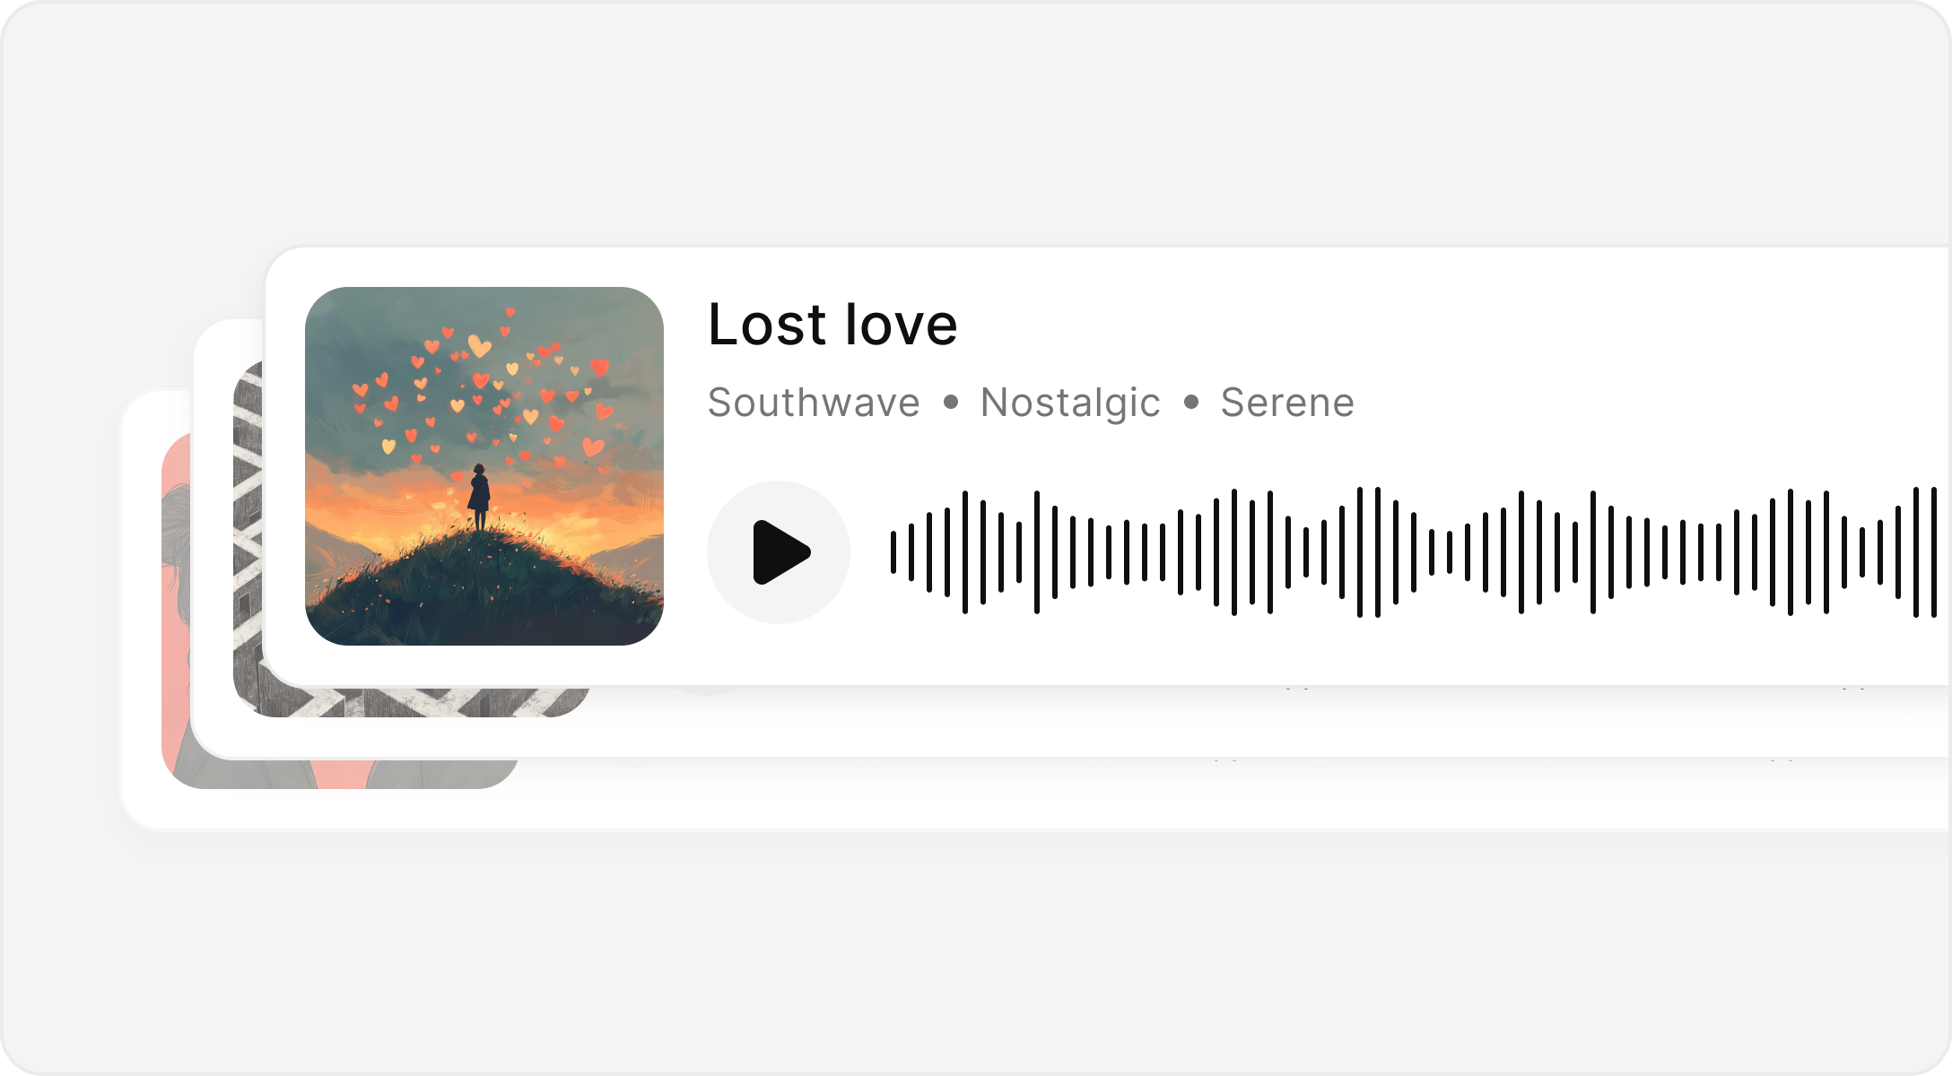This screenshot has height=1076, width=1952.
Task: Select the Nostalgic tag
Action: tap(1070, 403)
